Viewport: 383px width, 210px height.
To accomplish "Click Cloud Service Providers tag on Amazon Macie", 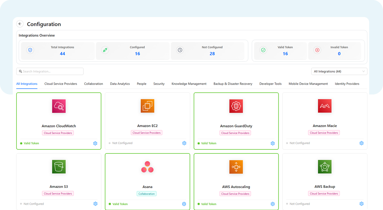I will coord(324,133).
